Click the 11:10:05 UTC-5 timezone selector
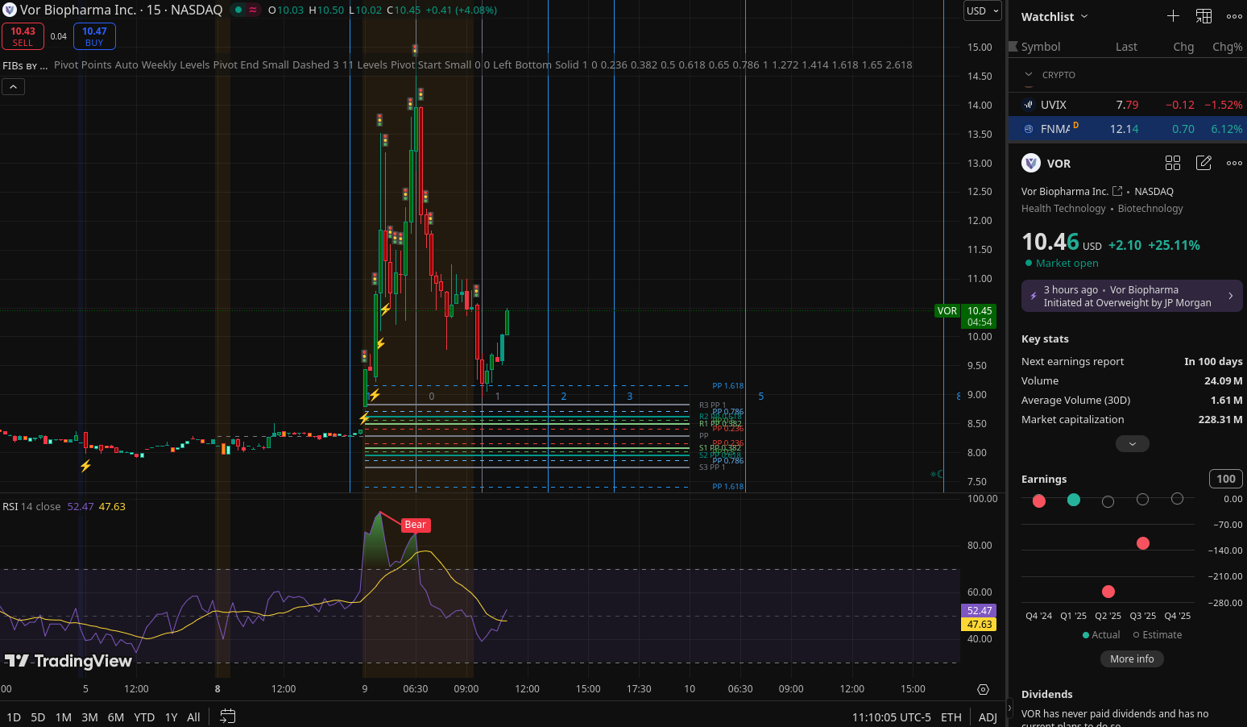Screen dimensions: 1247x727 [x=891, y=717]
